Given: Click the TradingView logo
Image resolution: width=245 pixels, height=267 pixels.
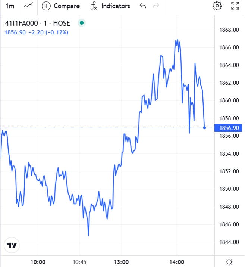Looking at the screenshot, I should point(12,245).
